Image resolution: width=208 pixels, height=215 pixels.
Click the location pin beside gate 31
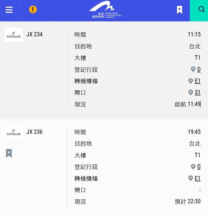pos(191,92)
